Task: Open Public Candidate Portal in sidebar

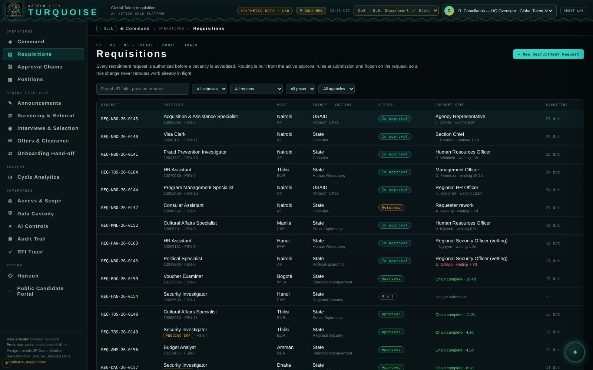Action: pos(43,291)
